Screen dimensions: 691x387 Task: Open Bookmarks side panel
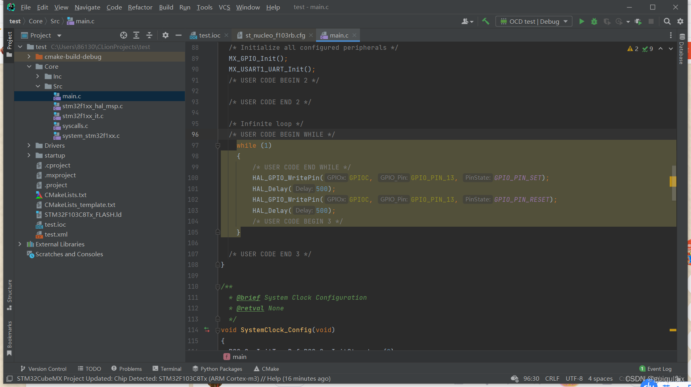coord(9,338)
